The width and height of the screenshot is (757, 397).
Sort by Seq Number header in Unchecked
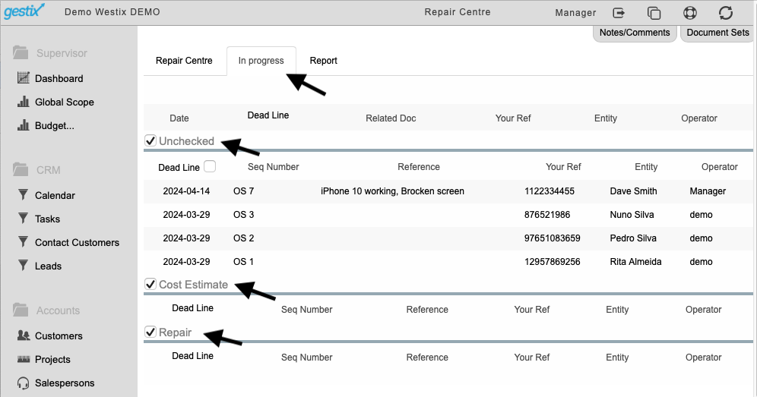(x=274, y=167)
